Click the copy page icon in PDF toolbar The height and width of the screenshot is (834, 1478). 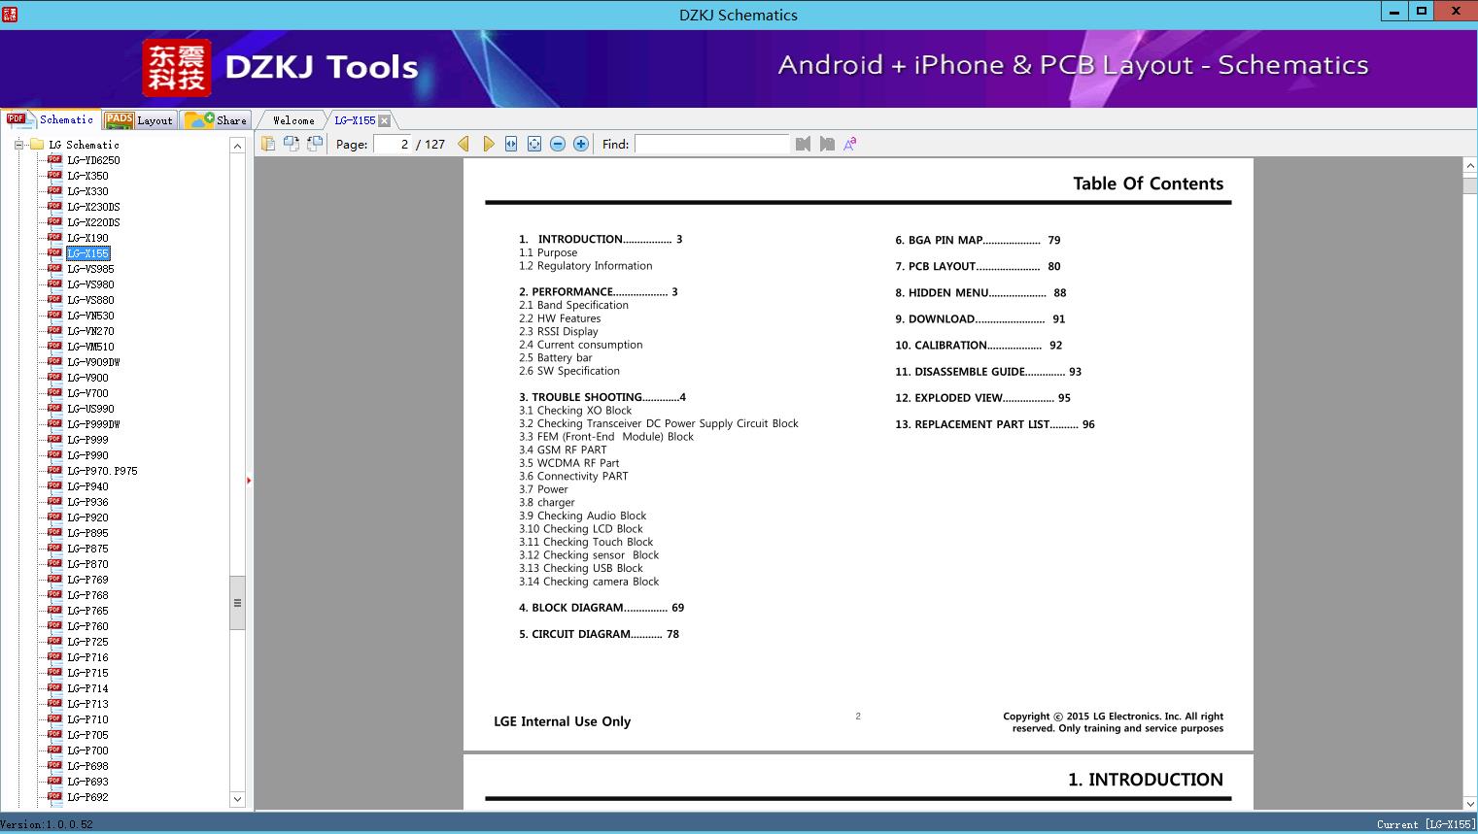[x=268, y=144]
